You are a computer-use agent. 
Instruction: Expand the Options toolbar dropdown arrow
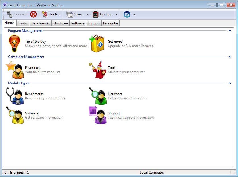(x=117, y=14)
